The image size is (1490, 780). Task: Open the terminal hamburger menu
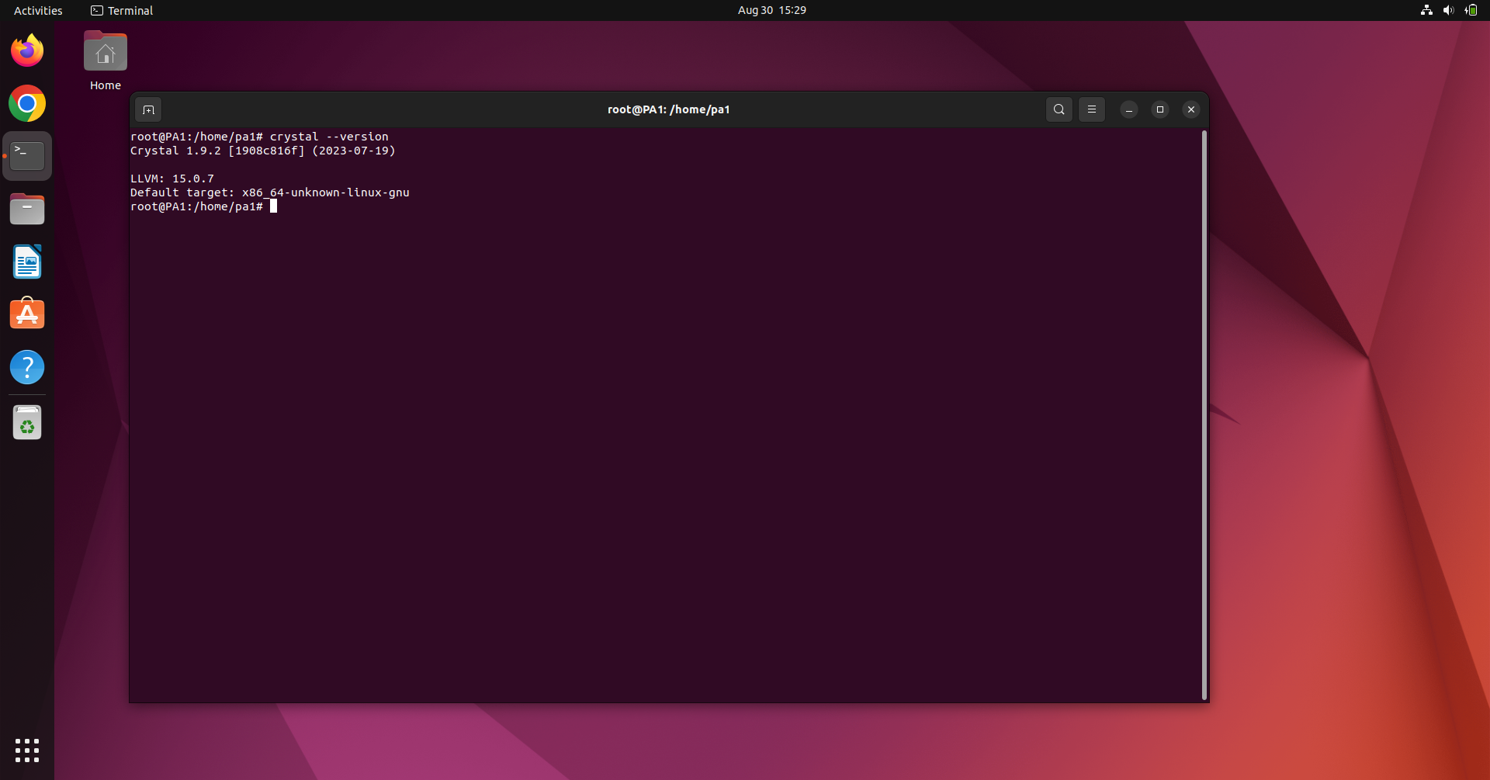click(x=1091, y=109)
